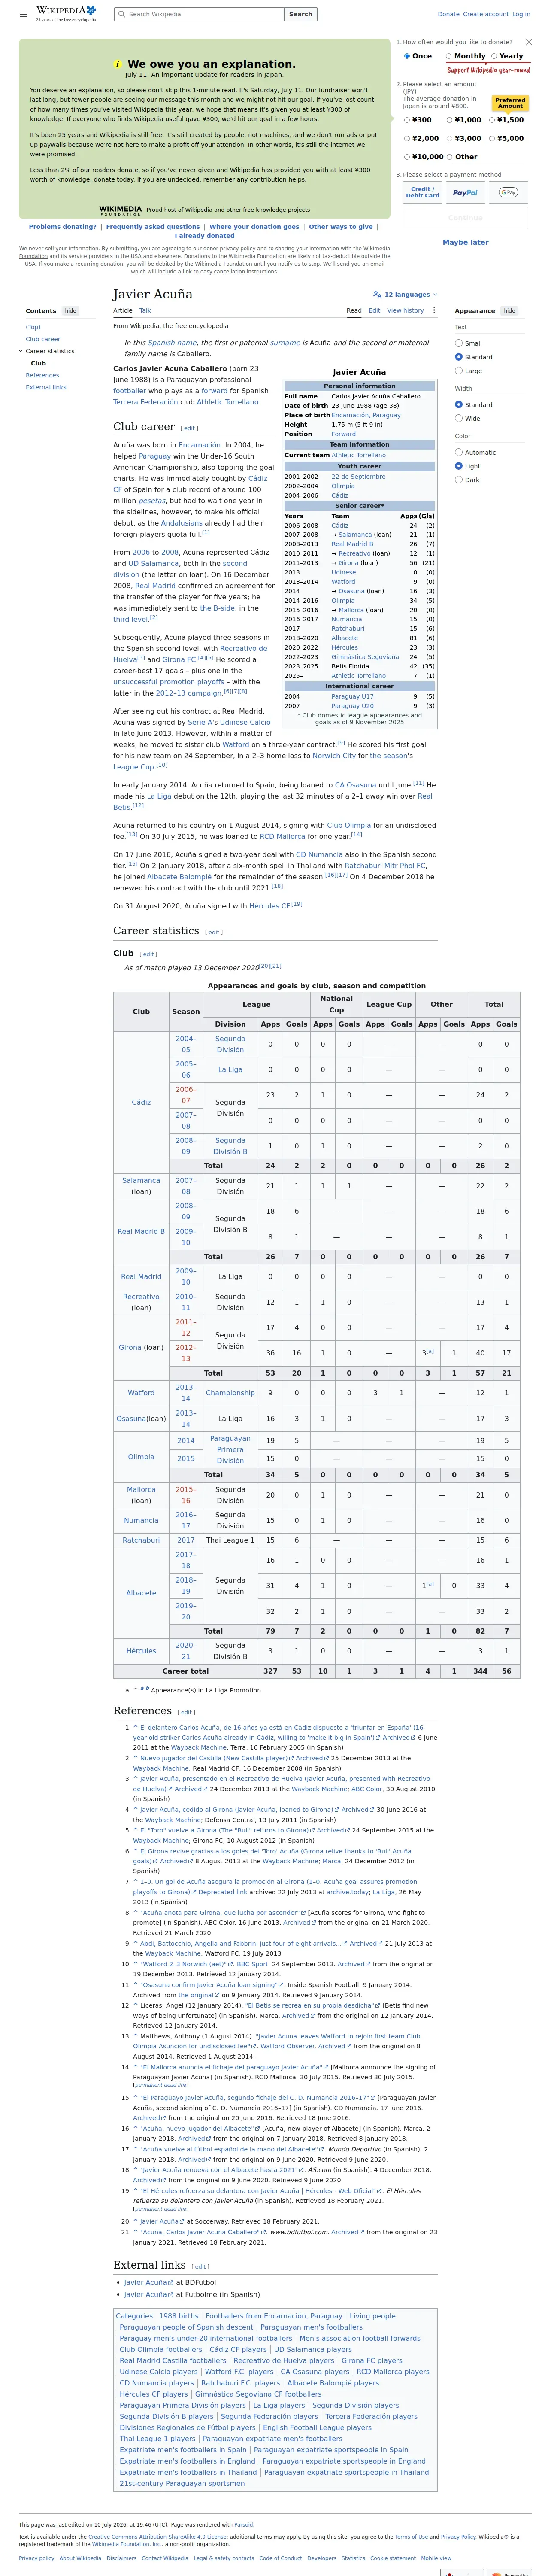551x2576 pixels.
Task: Click the language translate icon
Action: (377, 295)
